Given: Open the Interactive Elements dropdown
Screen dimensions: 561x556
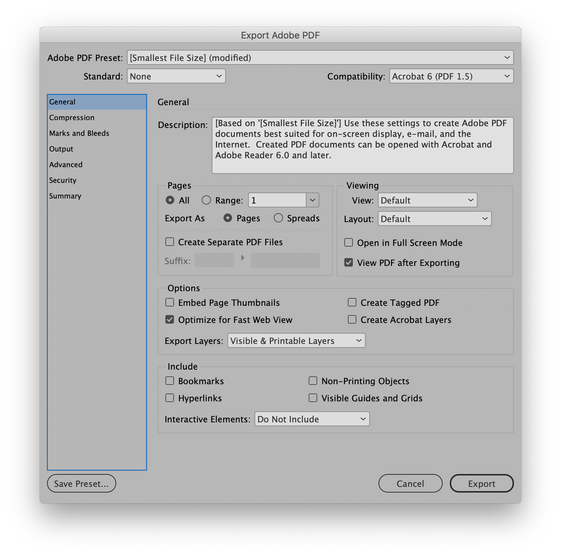Looking at the screenshot, I should (x=312, y=419).
